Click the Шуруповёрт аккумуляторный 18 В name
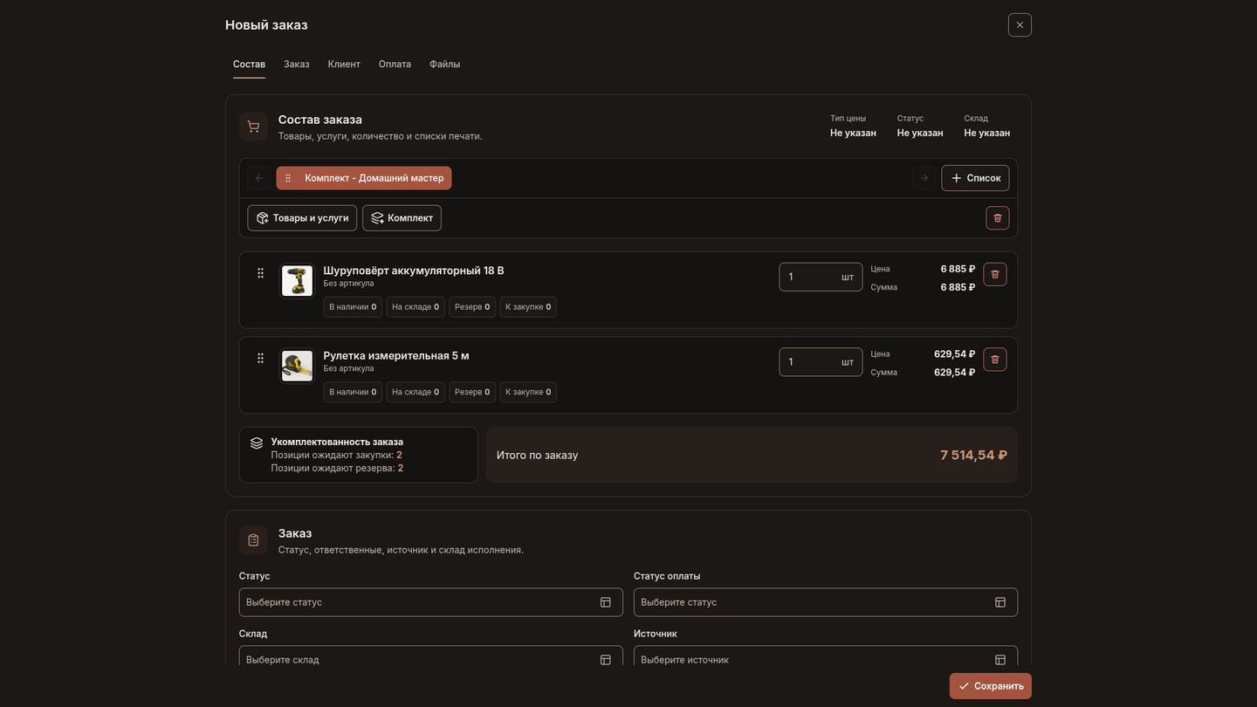 tap(414, 271)
